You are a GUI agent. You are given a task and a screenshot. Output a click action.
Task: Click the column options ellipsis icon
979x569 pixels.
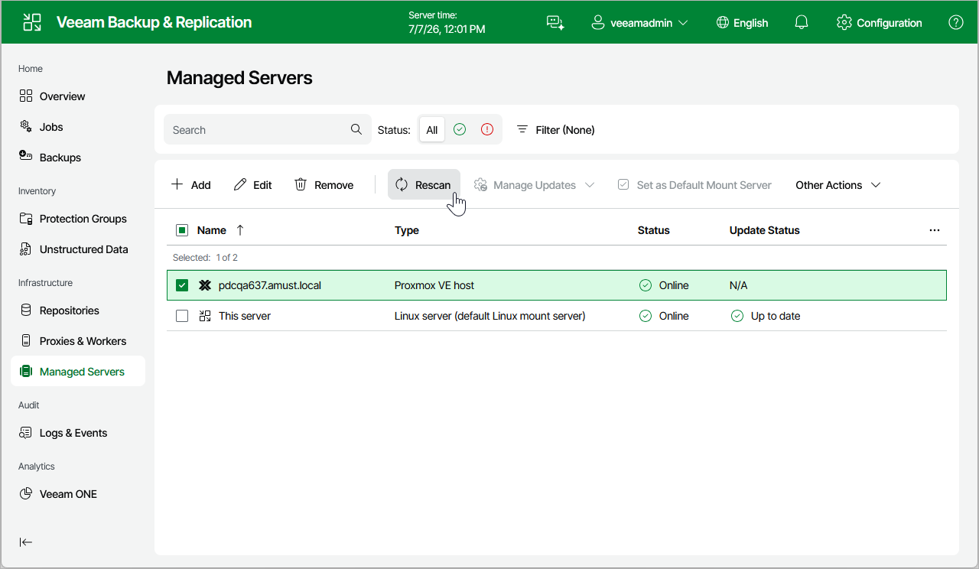(x=935, y=230)
